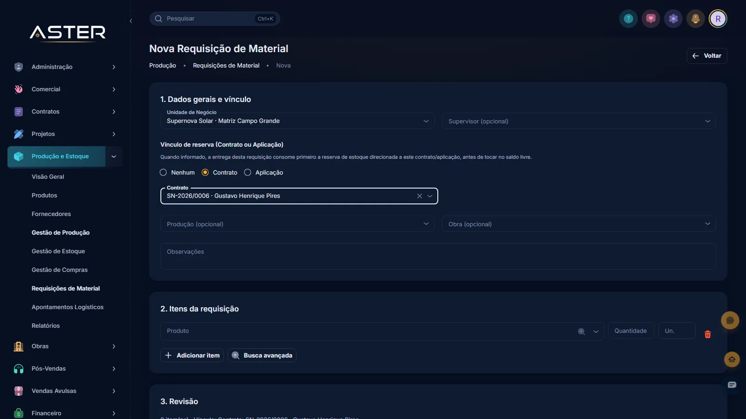
Task: Click the Adicionar item button
Action: (192, 355)
